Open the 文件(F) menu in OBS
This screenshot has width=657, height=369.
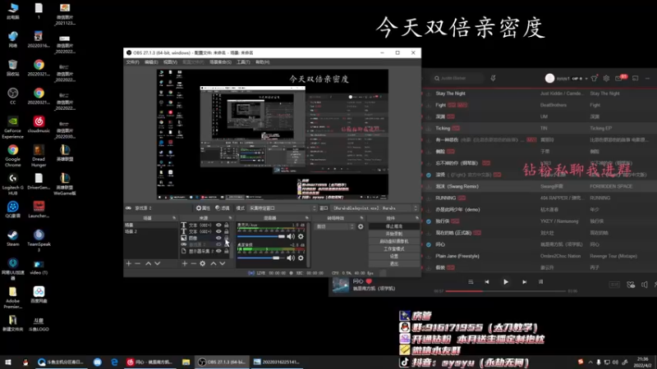[133, 62]
